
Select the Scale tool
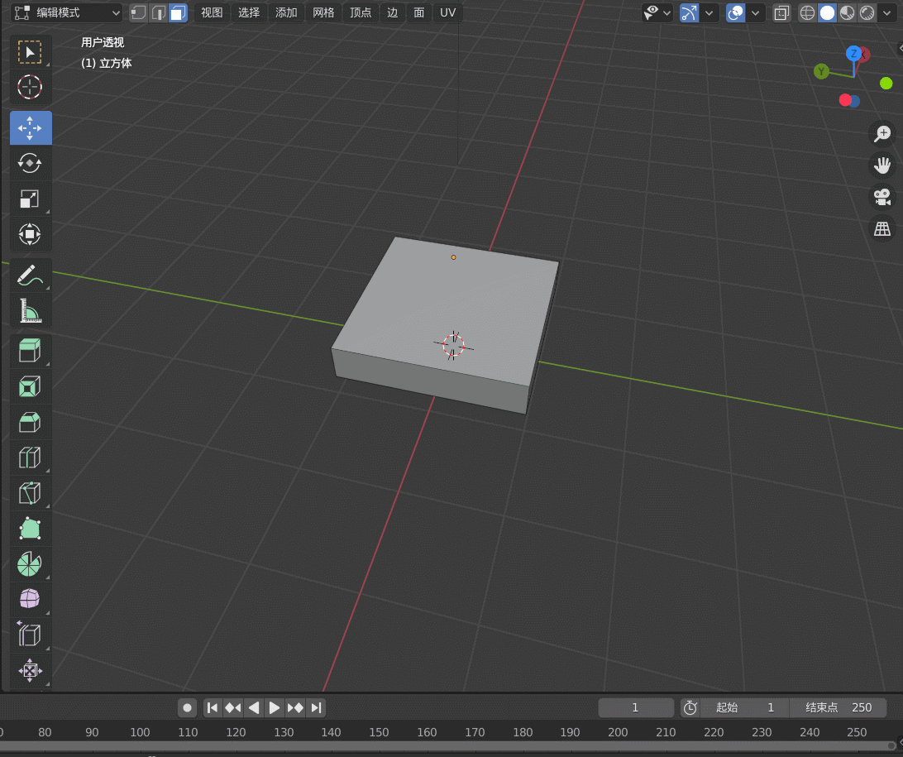pos(31,199)
